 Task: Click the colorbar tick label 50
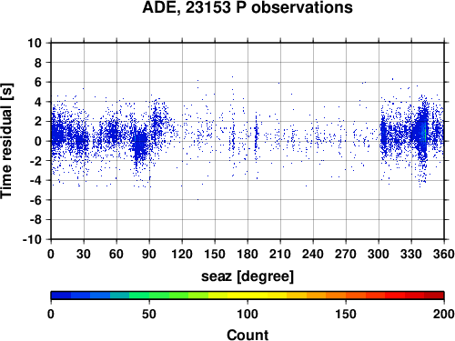tap(149, 314)
